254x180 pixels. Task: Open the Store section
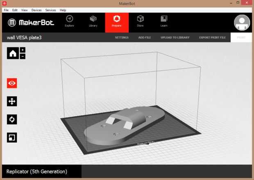point(140,22)
